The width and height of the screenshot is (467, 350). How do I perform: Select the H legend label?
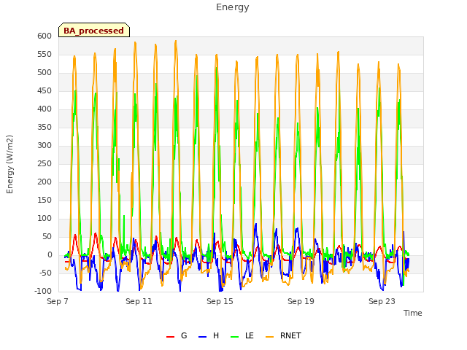coord(216,335)
